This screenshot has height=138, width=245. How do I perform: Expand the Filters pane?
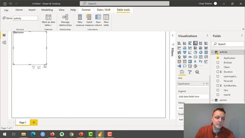pyautogui.click(x=173, y=36)
